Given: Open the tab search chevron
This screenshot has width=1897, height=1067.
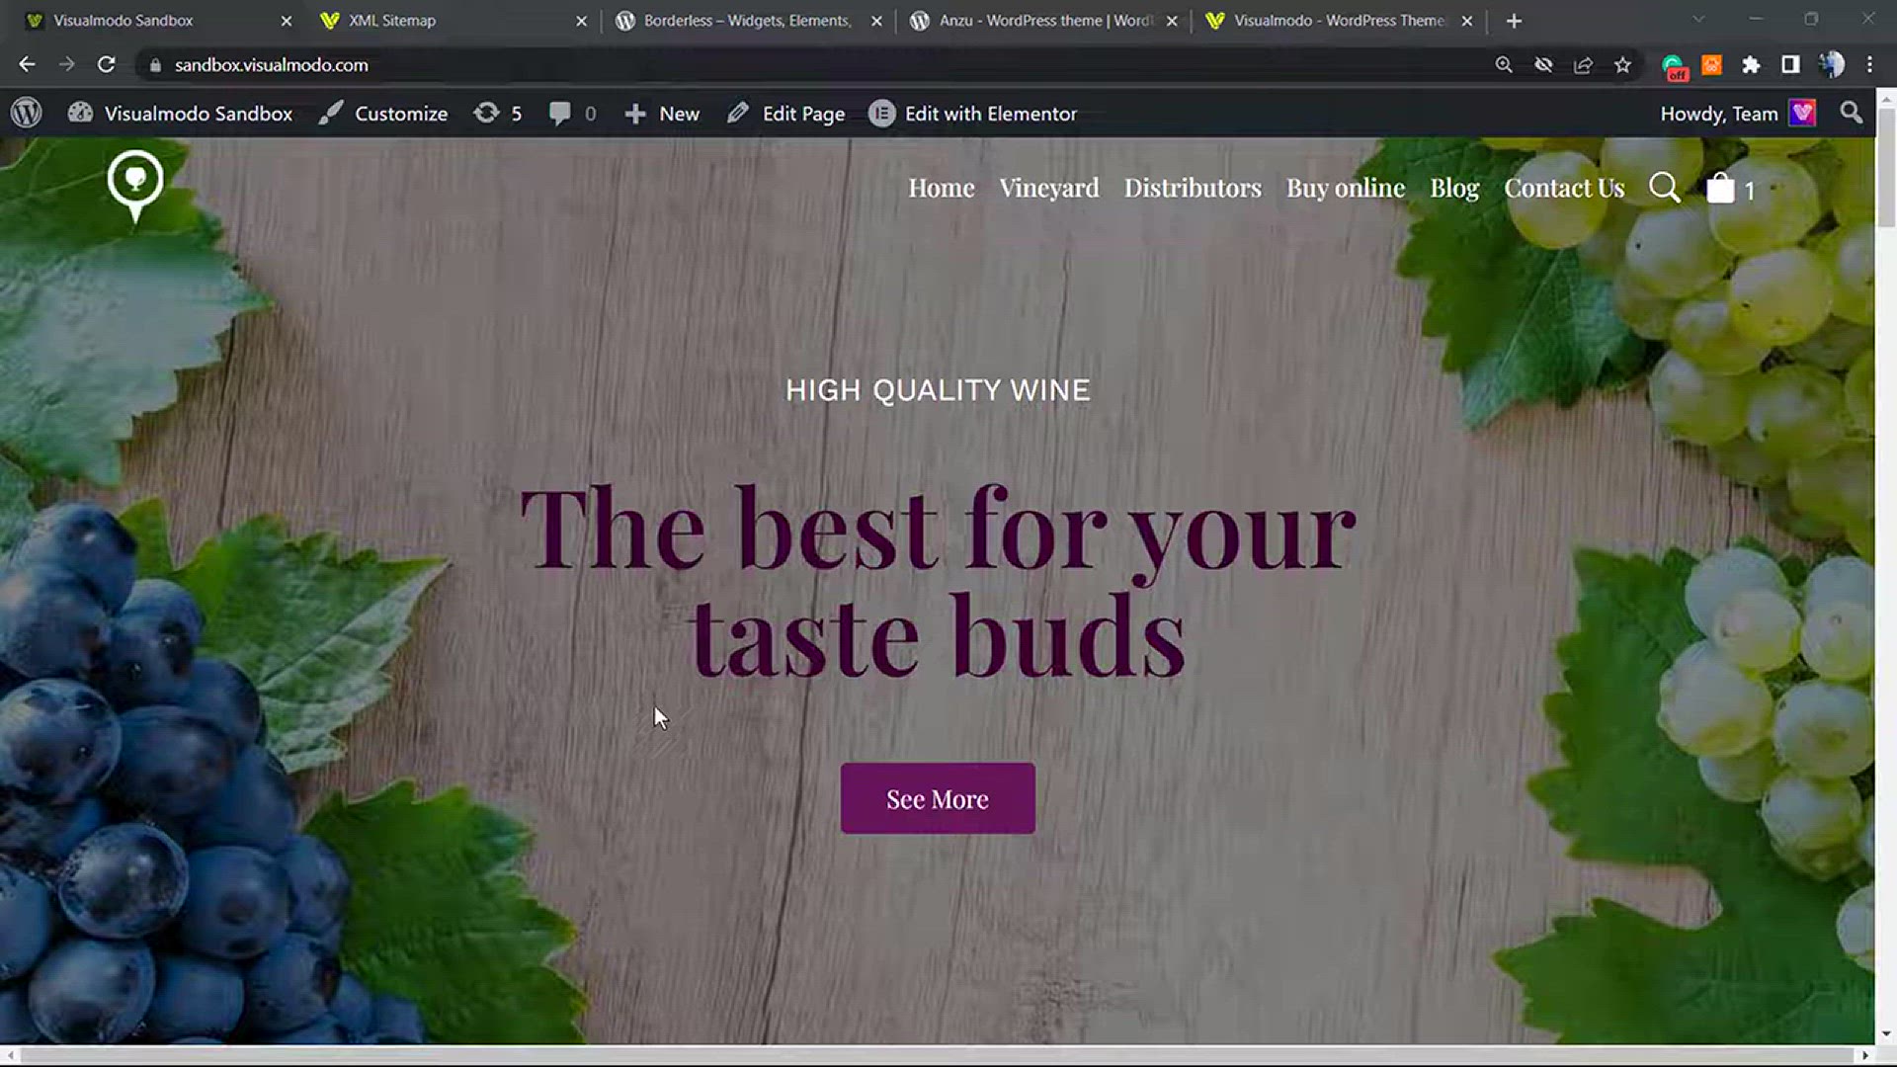Looking at the screenshot, I should click(x=1697, y=20).
